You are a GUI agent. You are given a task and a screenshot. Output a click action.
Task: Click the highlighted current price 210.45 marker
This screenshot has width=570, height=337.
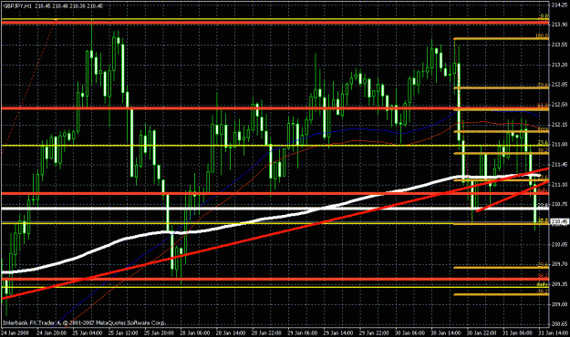click(559, 221)
